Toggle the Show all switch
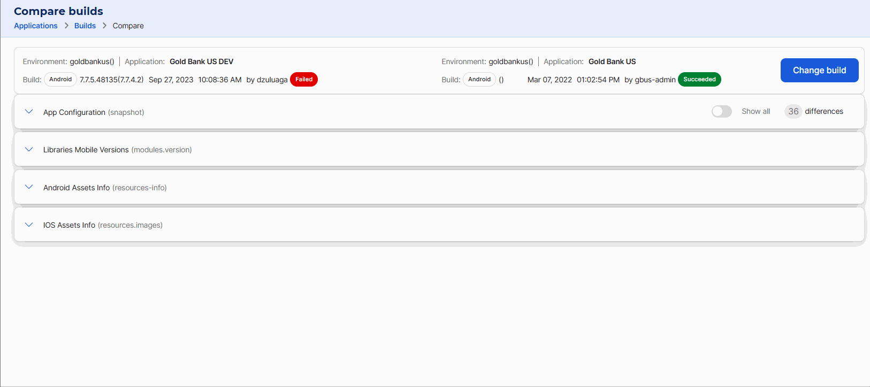 [x=721, y=111]
